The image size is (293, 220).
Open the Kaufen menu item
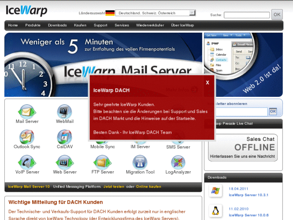click(x=80, y=25)
